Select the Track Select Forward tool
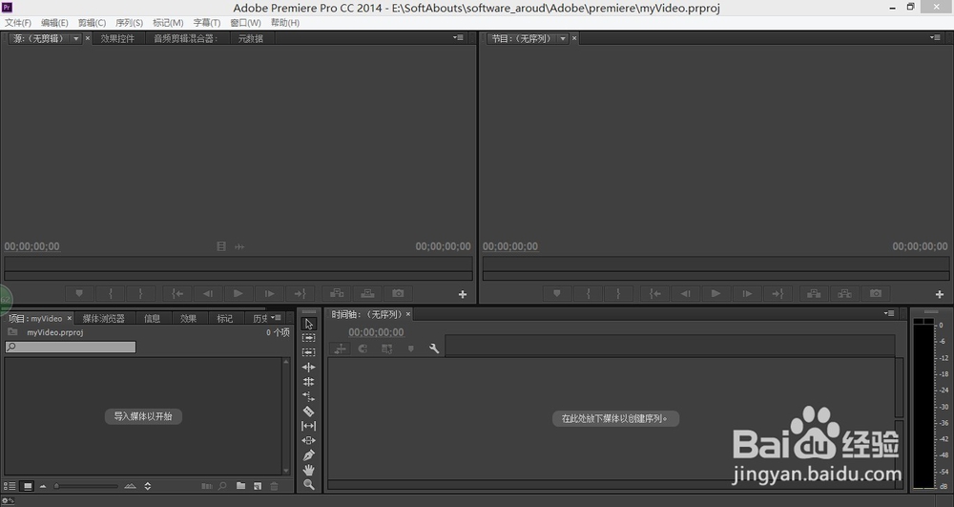The height and width of the screenshot is (507, 954). pyautogui.click(x=308, y=338)
